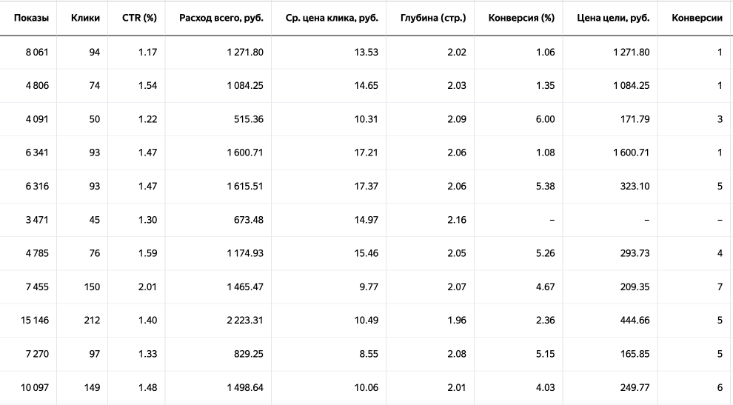Click the goal price 165.85
Screen dimensions: 733x405
pyautogui.click(x=635, y=354)
